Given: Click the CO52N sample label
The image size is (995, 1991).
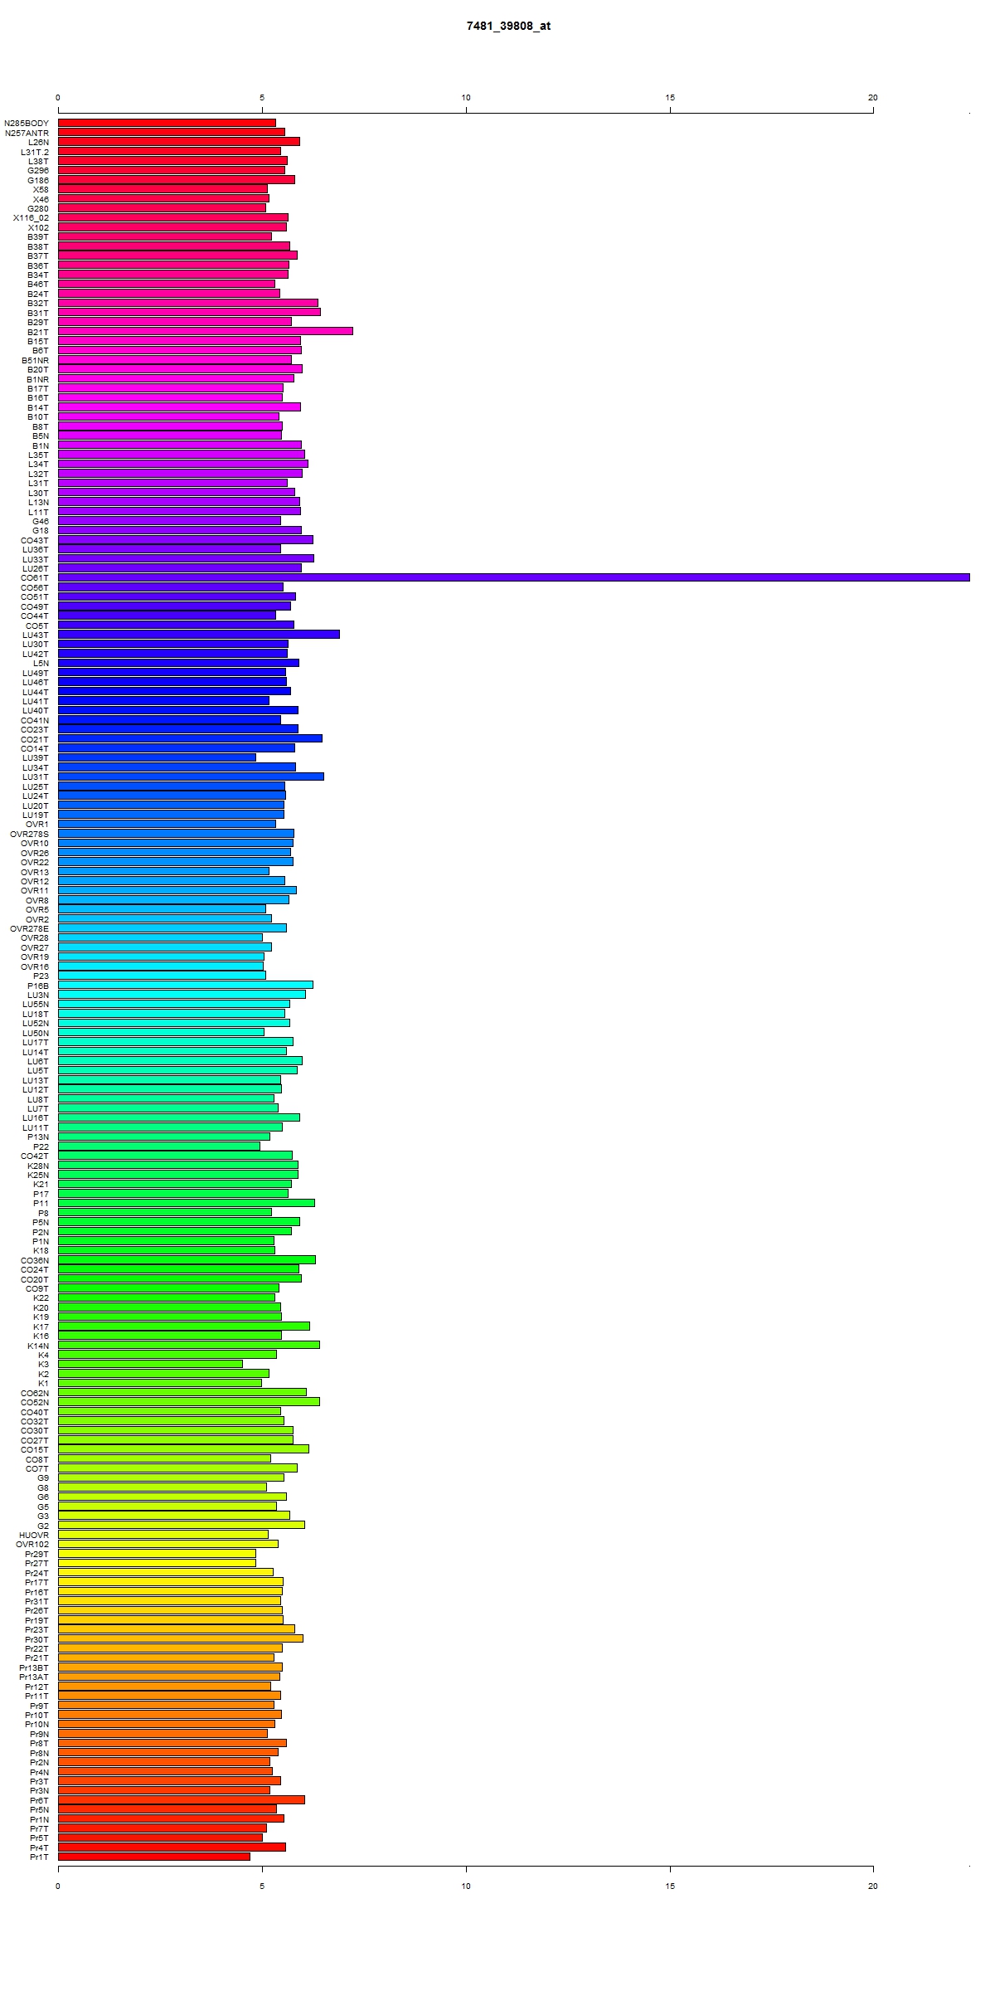Looking at the screenshot, I should pos(35,1403).
